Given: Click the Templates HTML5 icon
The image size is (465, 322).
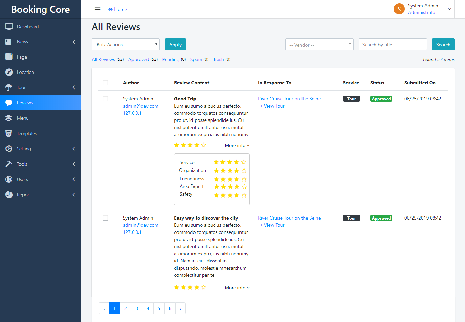Looking at the screenshot, I should click(x=9, y=133).
